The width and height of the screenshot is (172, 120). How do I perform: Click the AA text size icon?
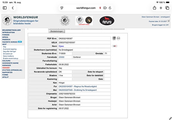[x=118, y=38]
